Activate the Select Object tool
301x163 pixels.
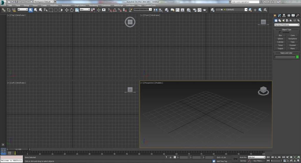31,10
